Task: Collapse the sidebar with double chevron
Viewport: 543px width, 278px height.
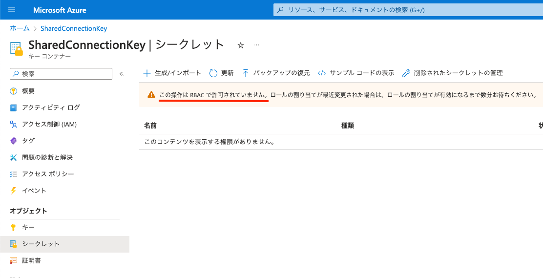Action: click(122, 74)
